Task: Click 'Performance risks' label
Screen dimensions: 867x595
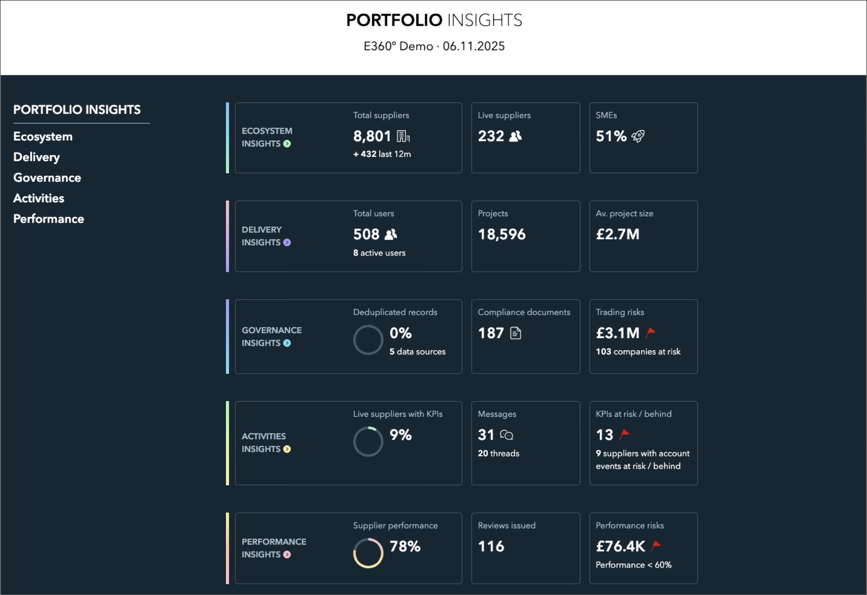Action: pos(630,526)
